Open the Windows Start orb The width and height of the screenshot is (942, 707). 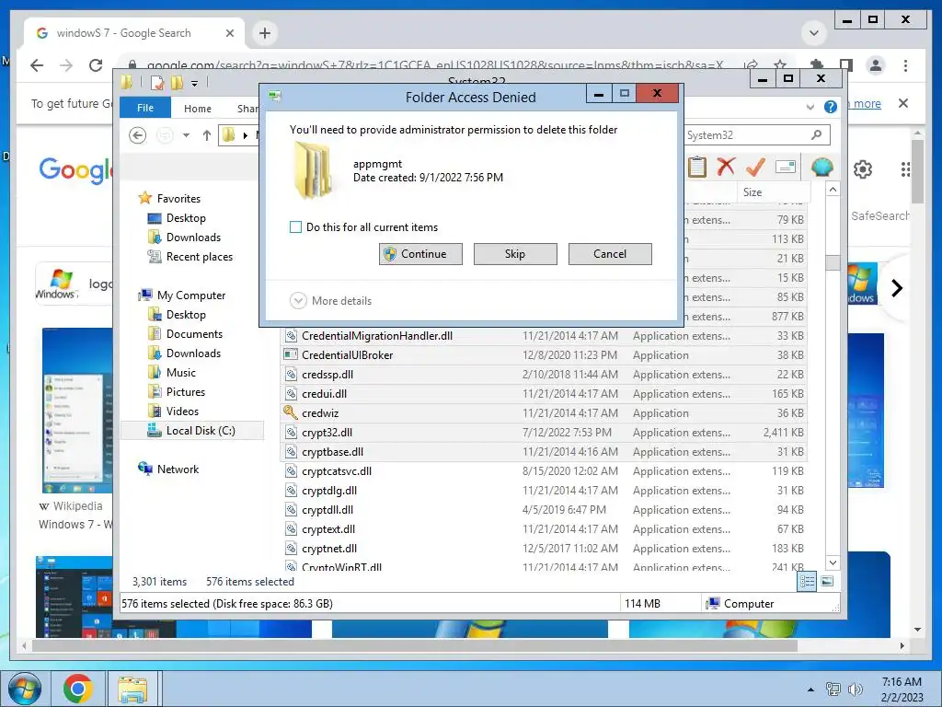(24, 689)
